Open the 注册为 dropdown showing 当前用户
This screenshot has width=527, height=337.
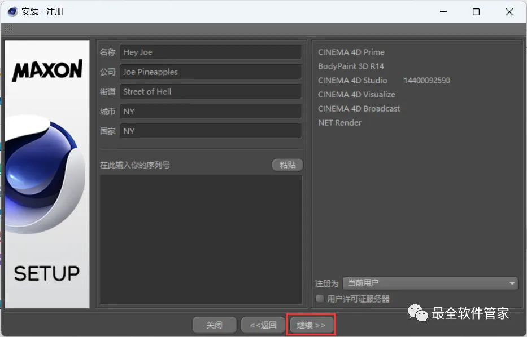tap(430, 283)
